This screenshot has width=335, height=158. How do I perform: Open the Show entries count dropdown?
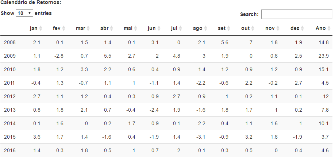point(24,13)
